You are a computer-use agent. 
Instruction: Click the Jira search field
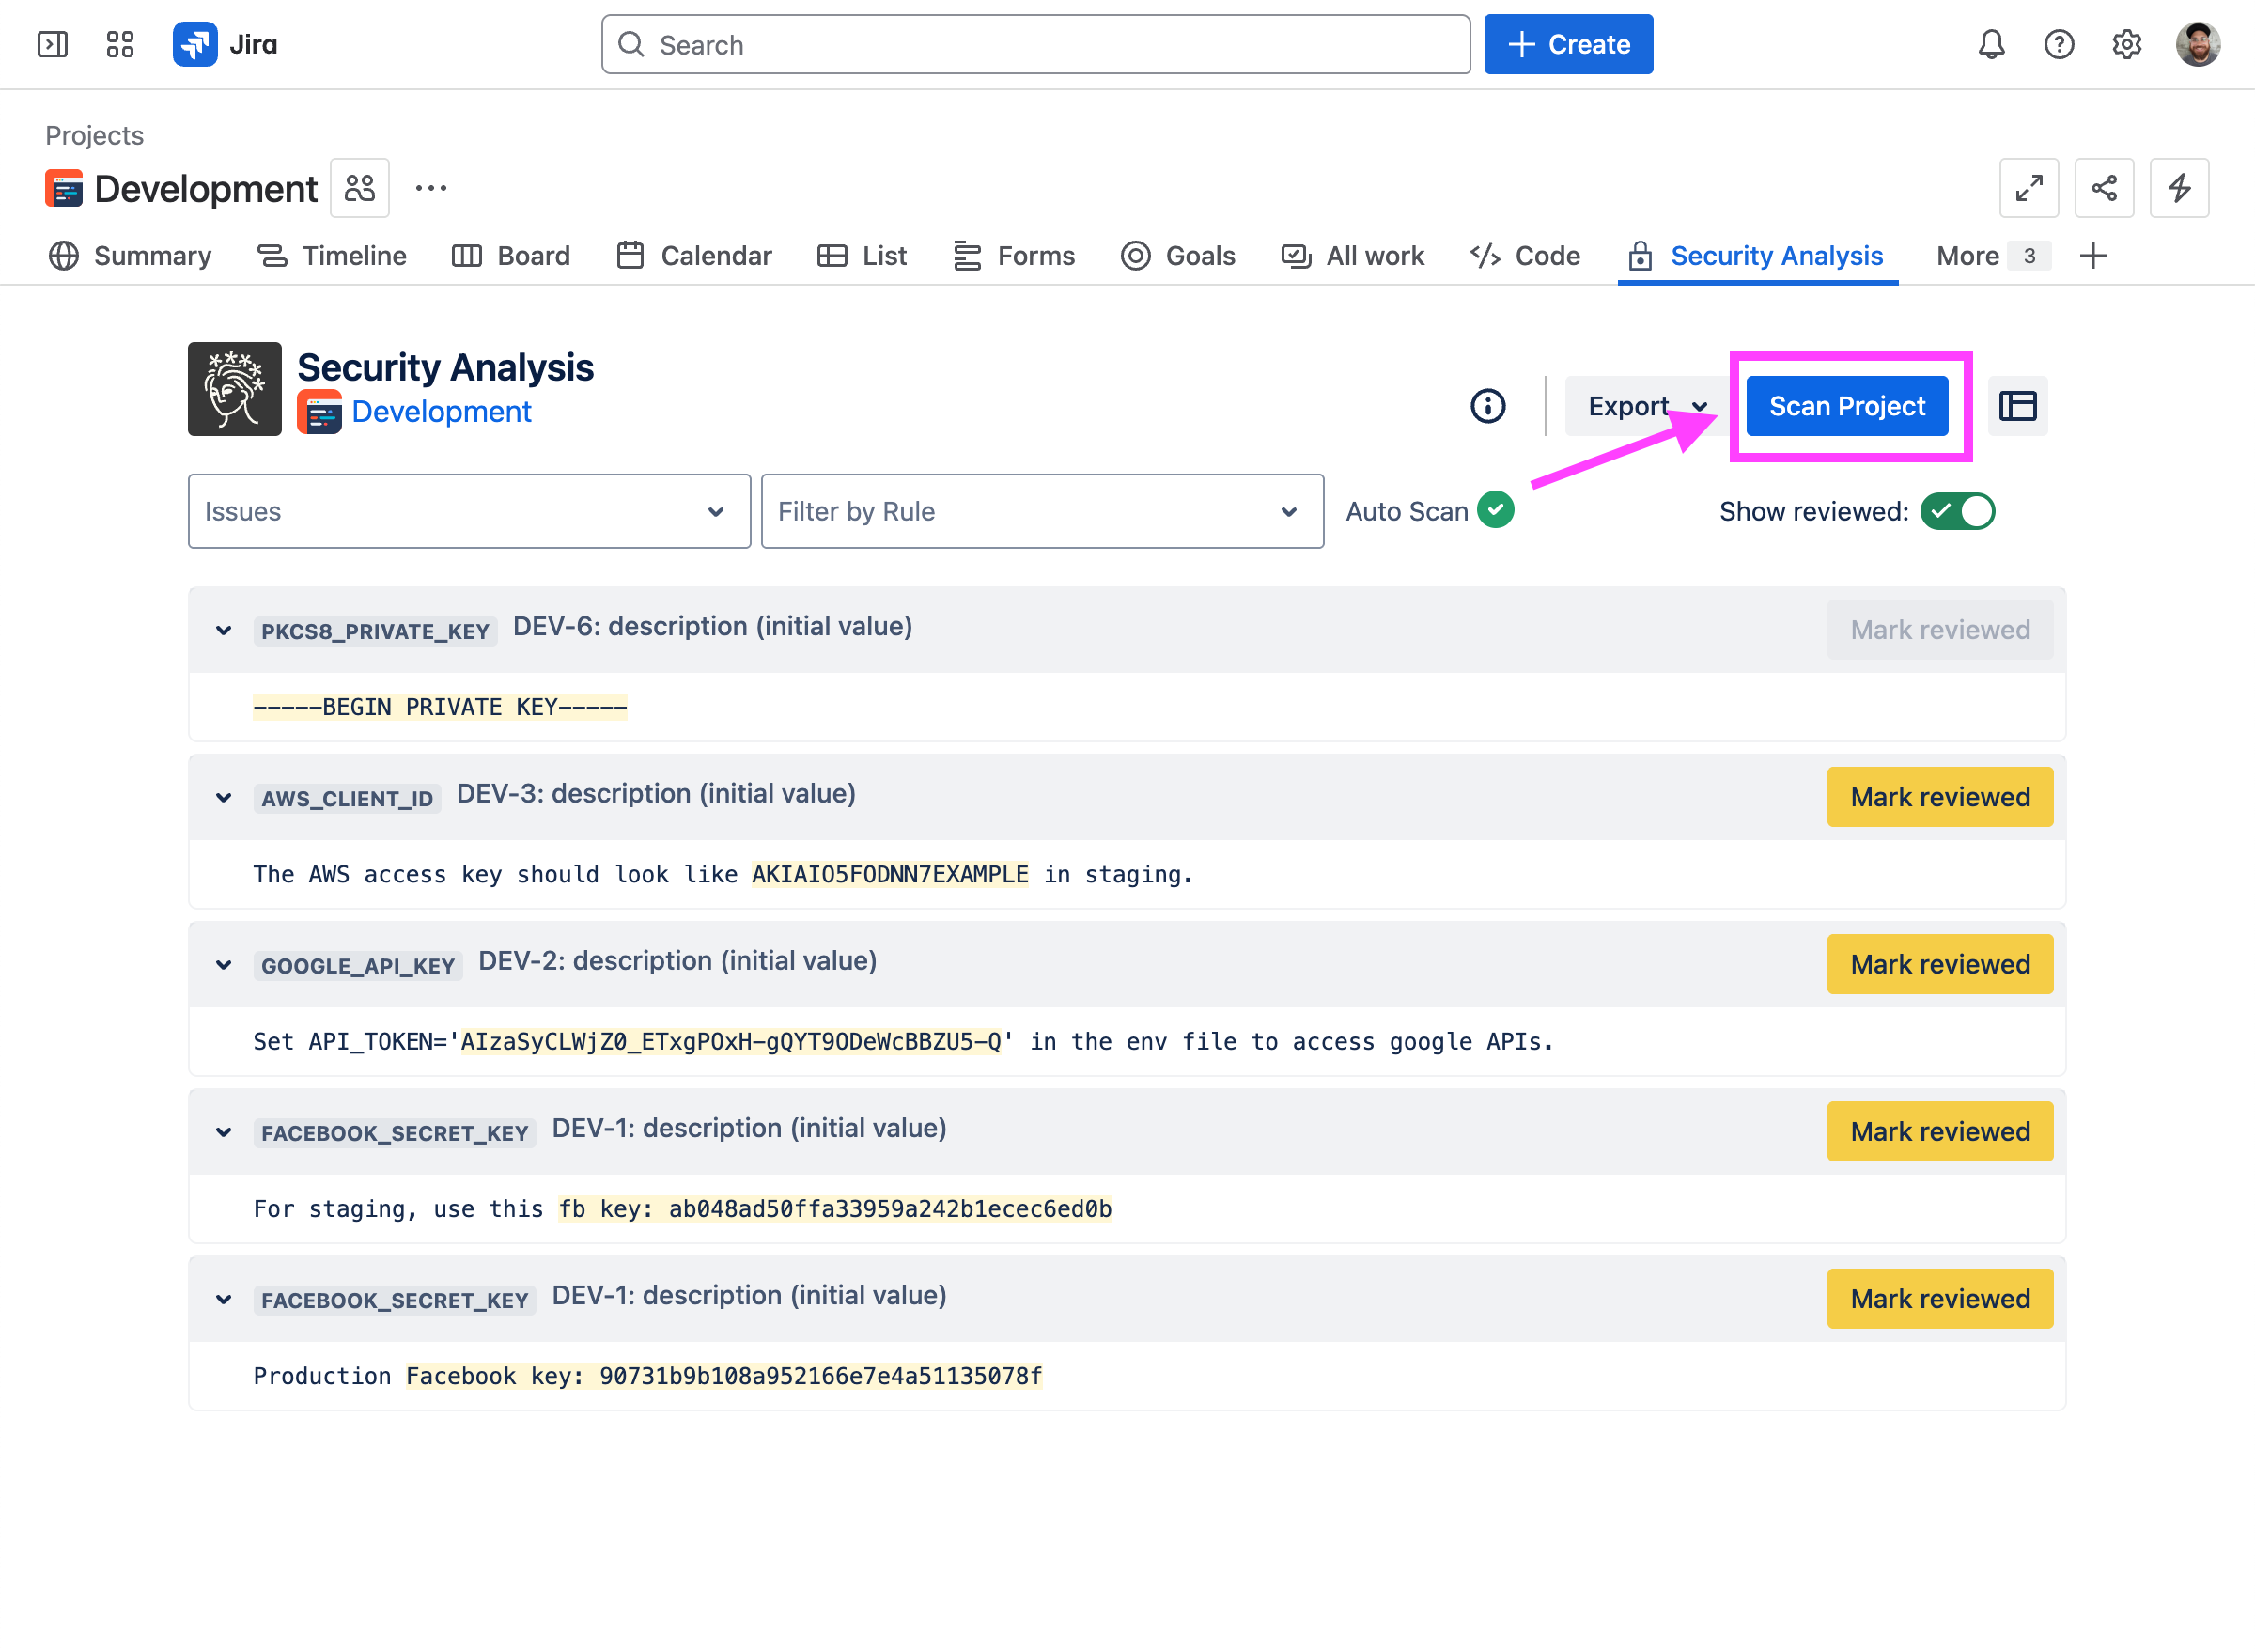[x=1035, y=45]
